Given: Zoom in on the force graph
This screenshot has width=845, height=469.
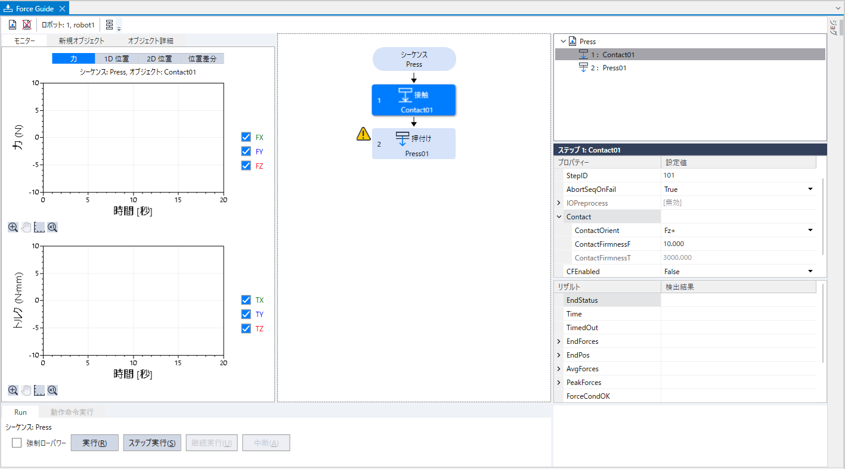Looking at the screenshot, I should click(13, 227).
